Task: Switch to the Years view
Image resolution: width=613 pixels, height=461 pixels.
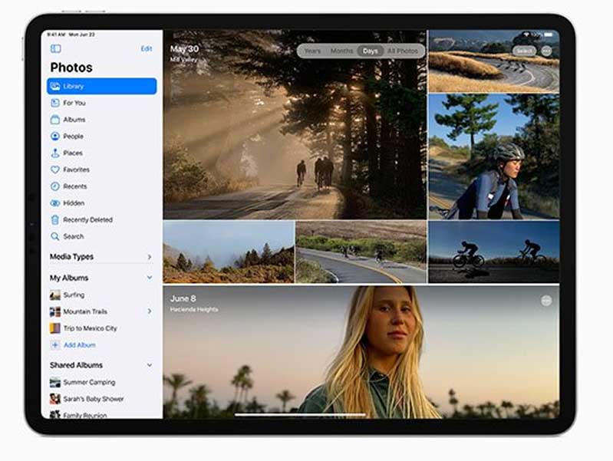Action: [312, 51]
